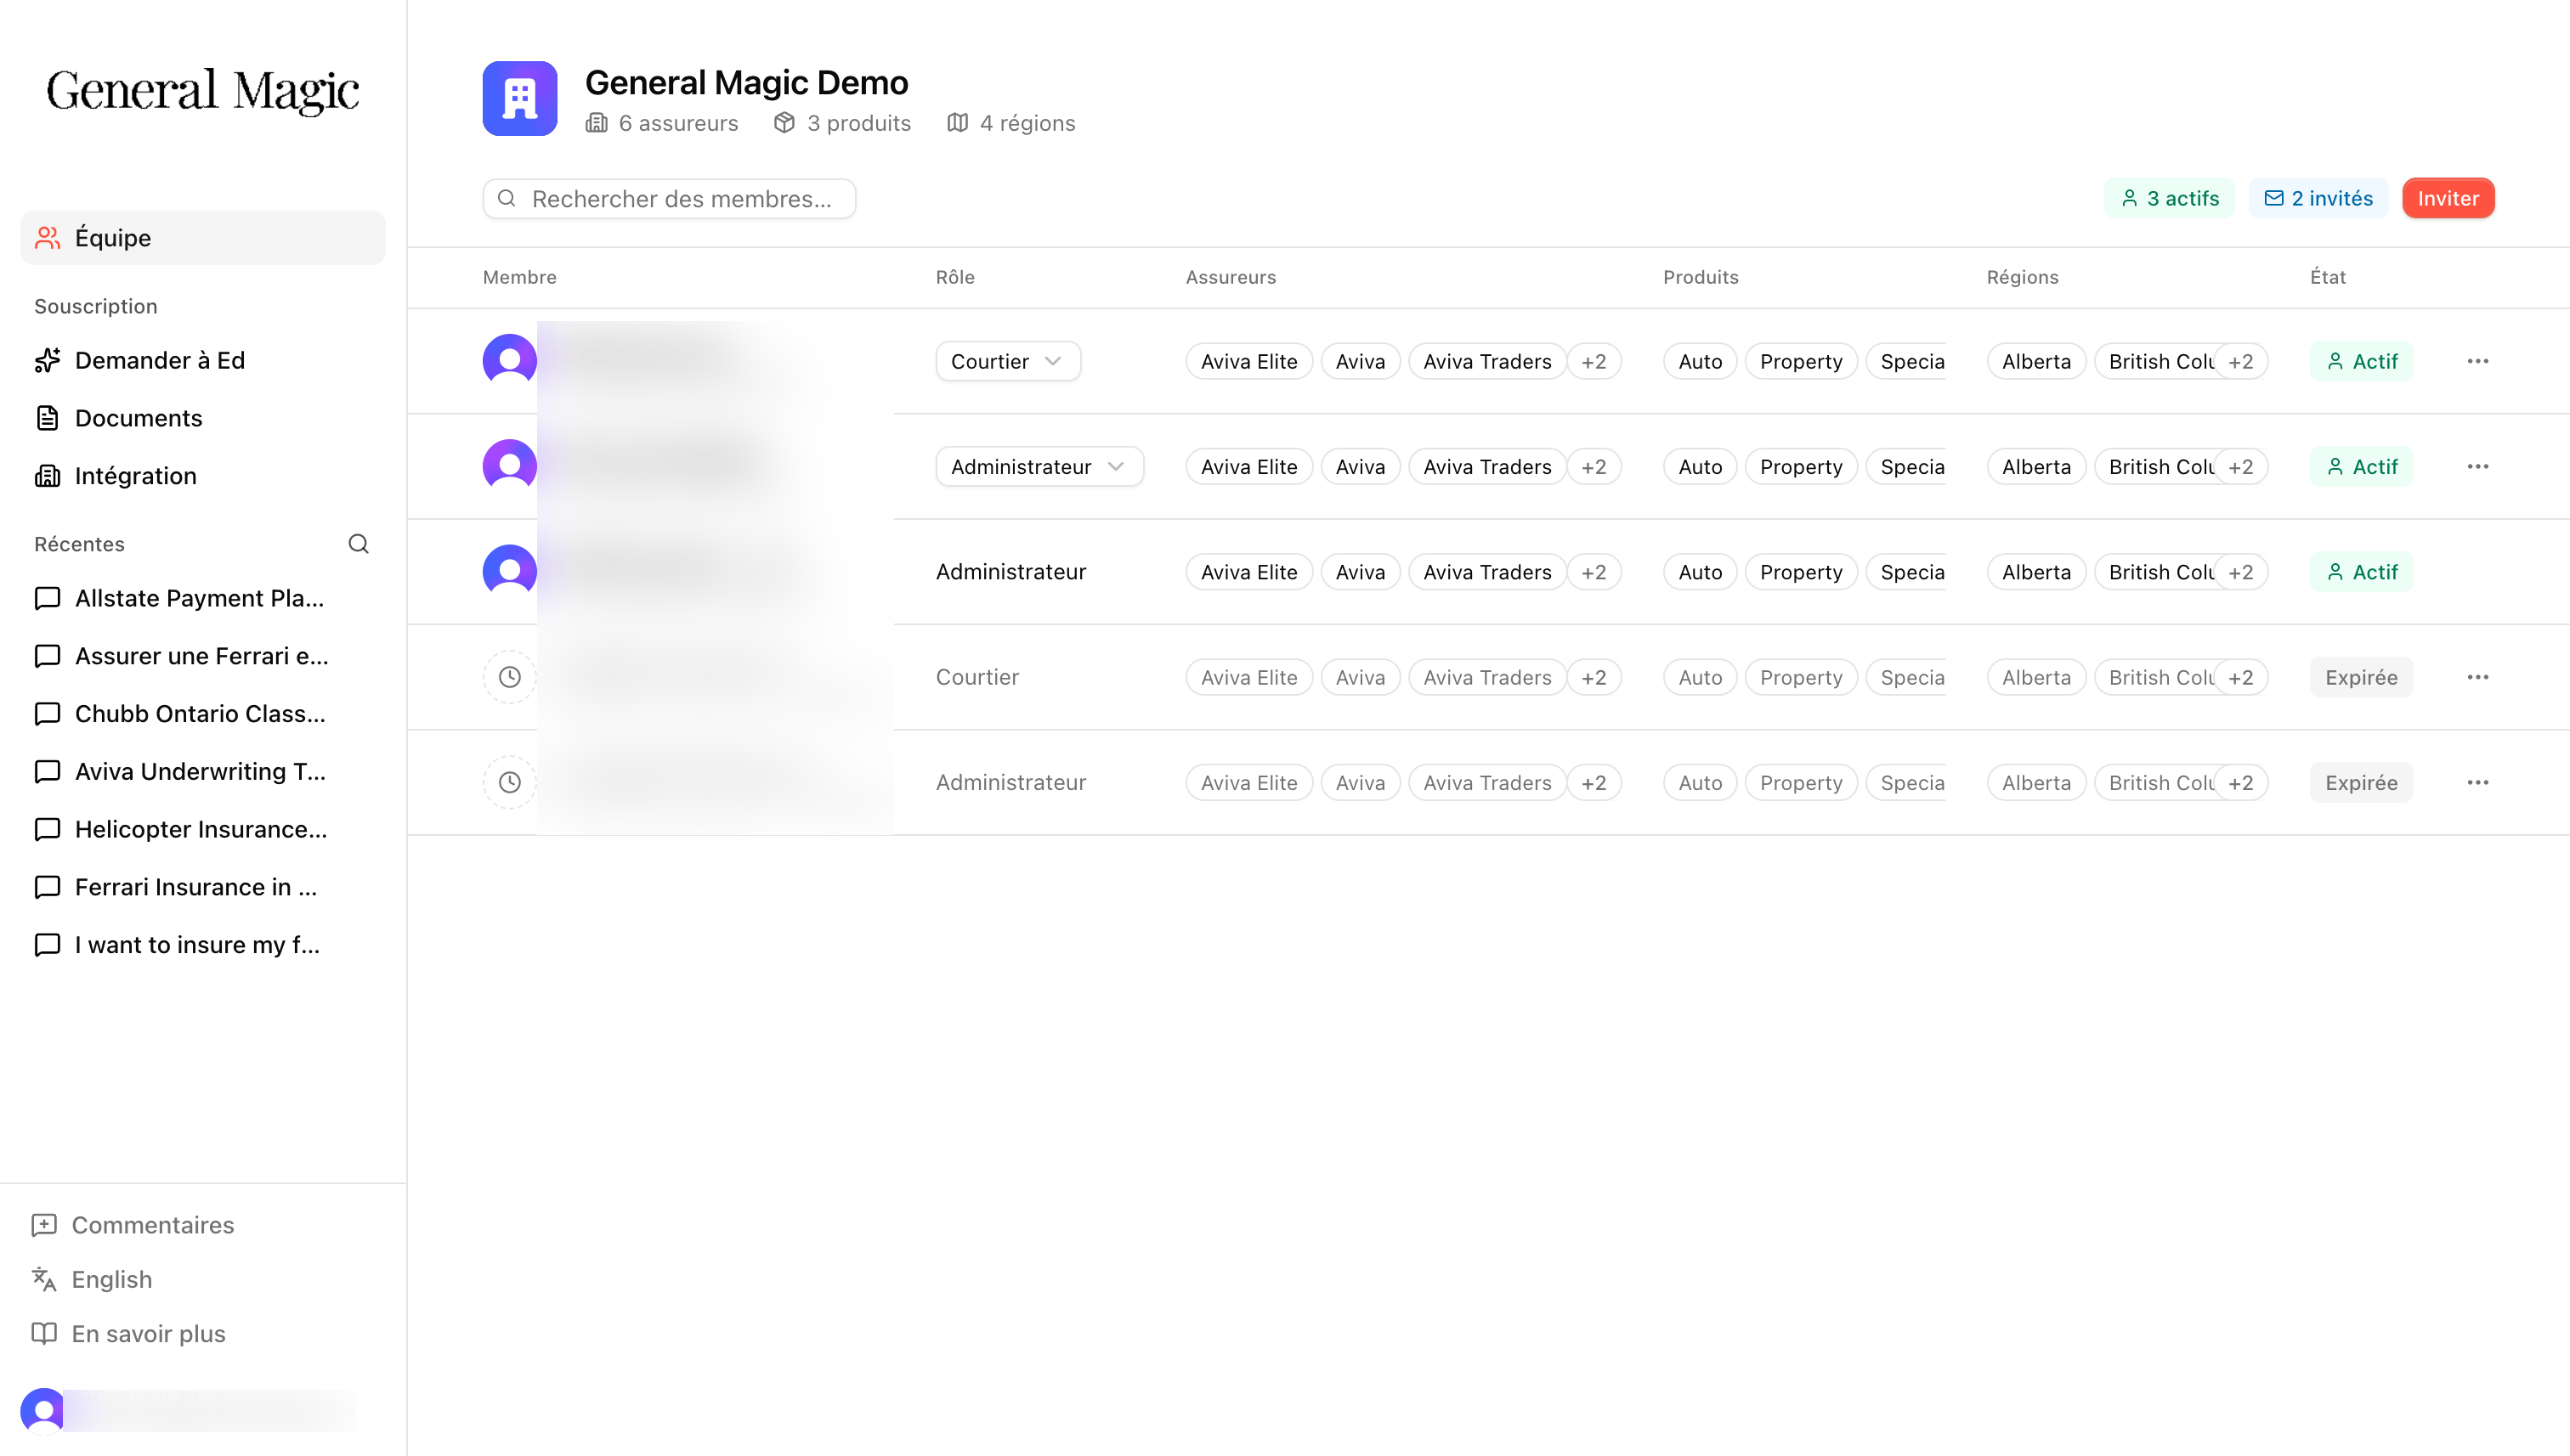Open more options for the active Courtier member
Image resolution: width=2570 pixels, height=1456 pixels.
pos(2478,361)
